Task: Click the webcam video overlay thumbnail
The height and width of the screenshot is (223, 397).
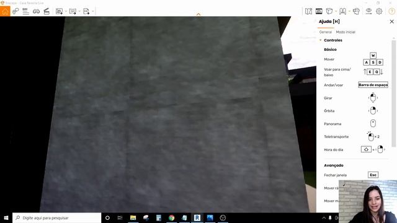Action: pos(368,201)
